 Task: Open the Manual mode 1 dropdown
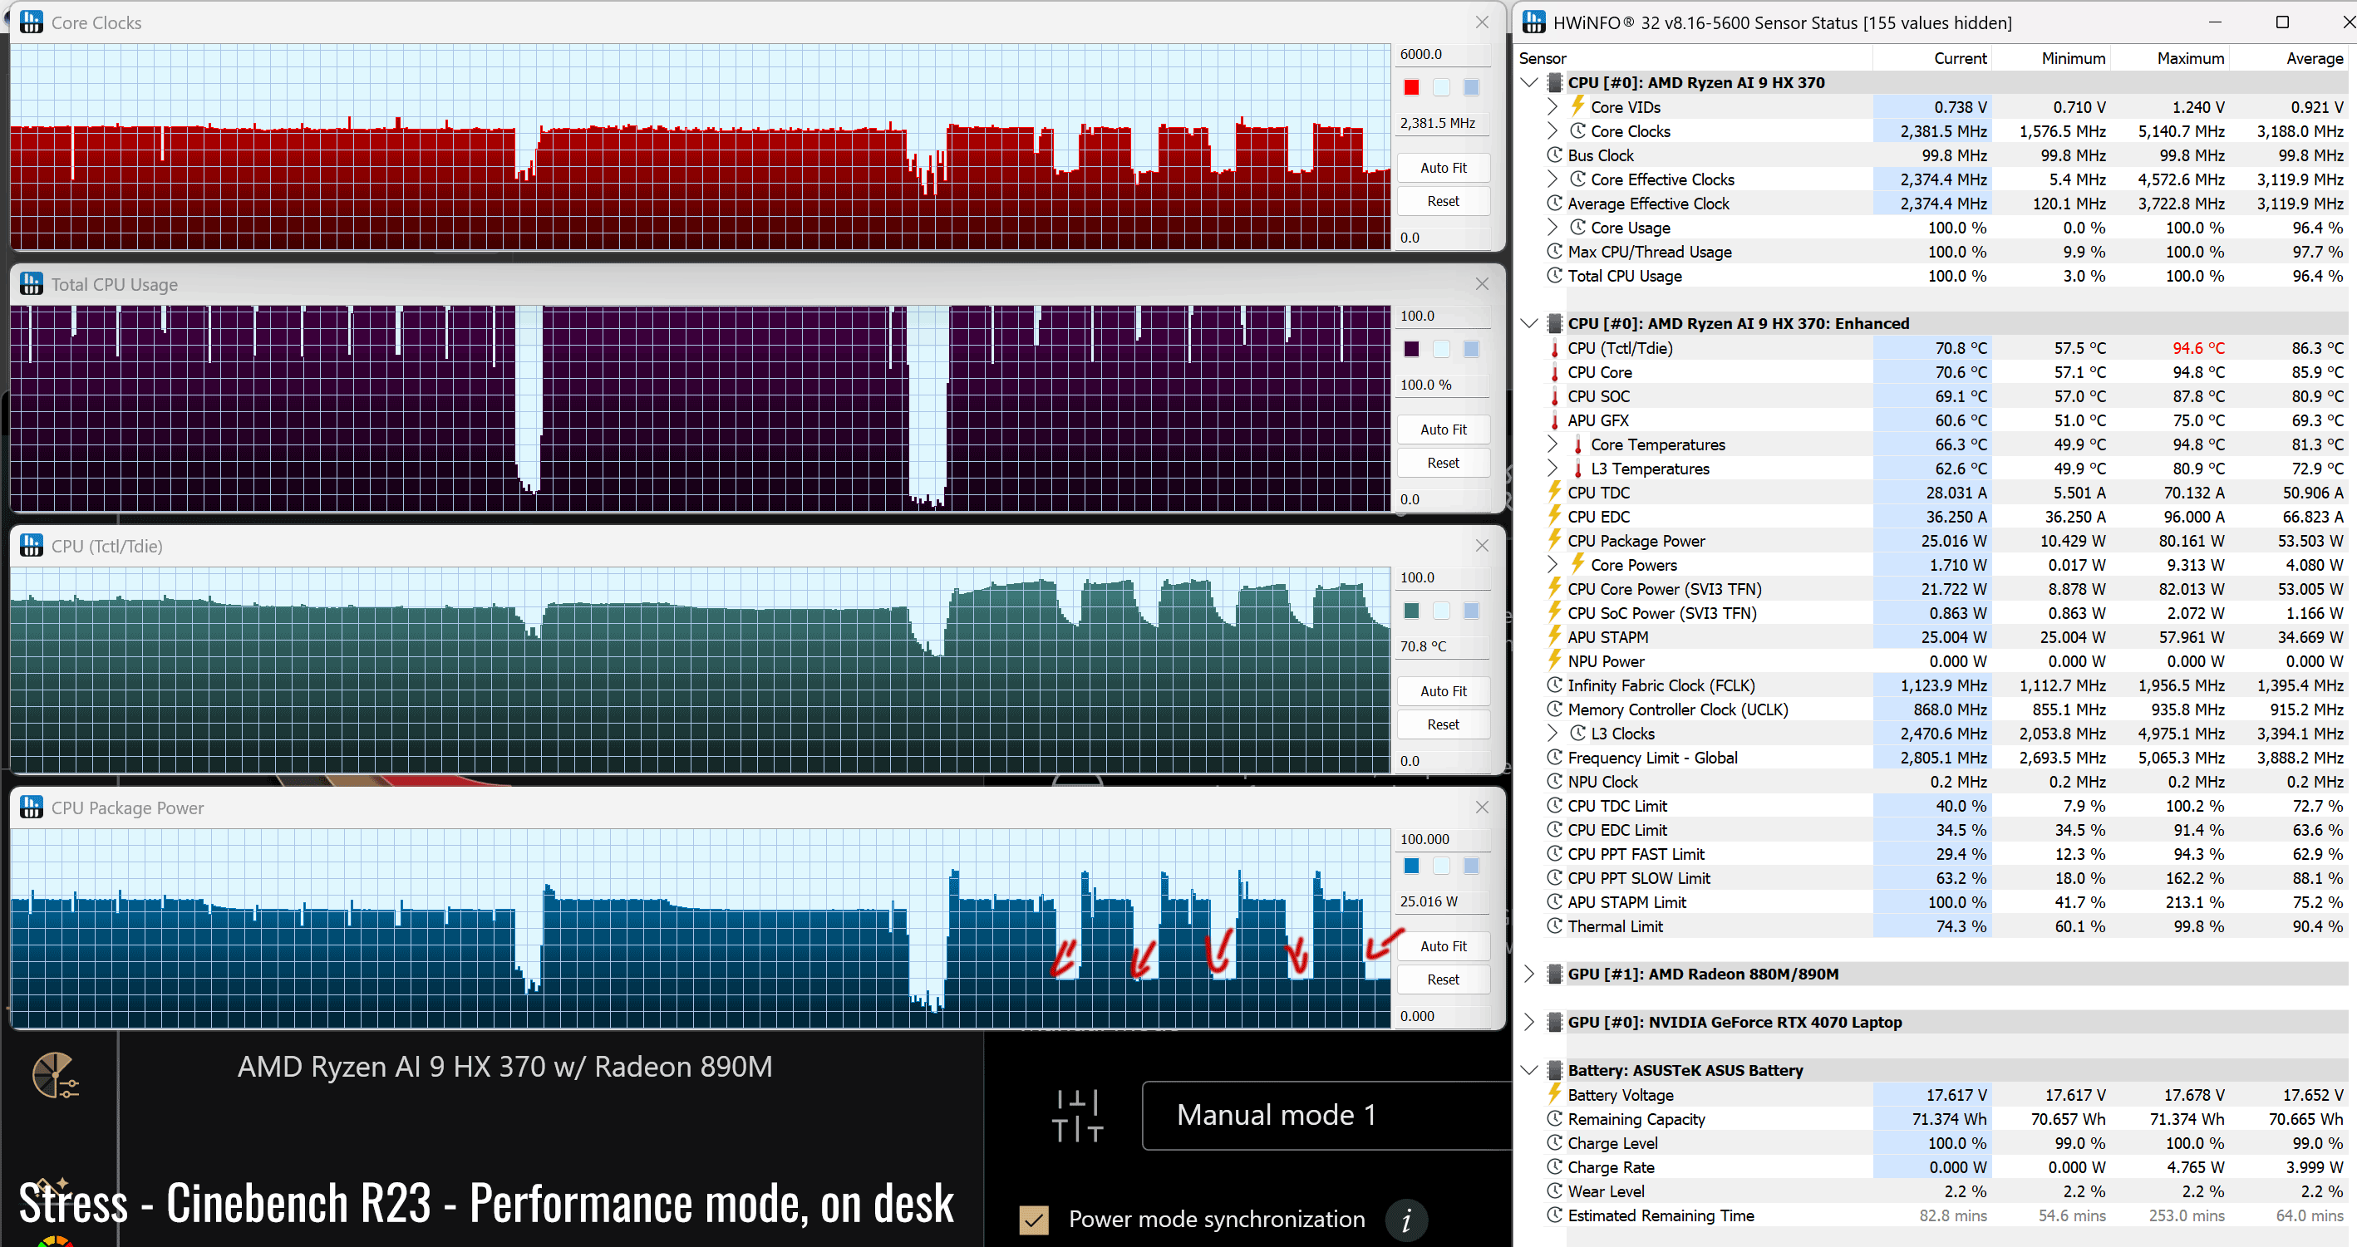(1326, 1115)
